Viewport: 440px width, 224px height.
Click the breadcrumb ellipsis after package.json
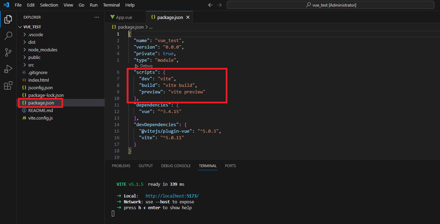(x=151, y=27)
